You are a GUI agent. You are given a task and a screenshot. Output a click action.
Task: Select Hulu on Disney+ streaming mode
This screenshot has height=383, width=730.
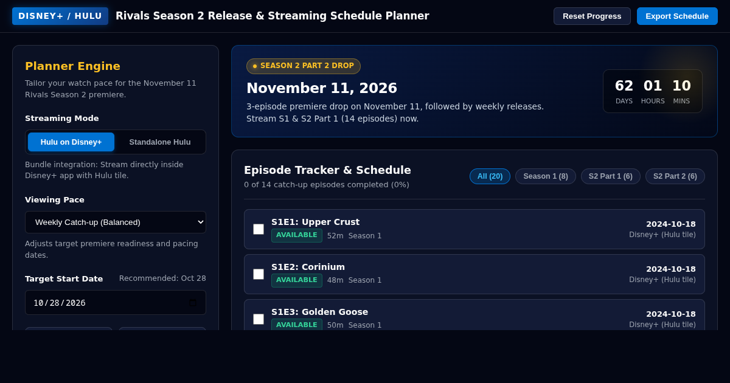point(71,142)
